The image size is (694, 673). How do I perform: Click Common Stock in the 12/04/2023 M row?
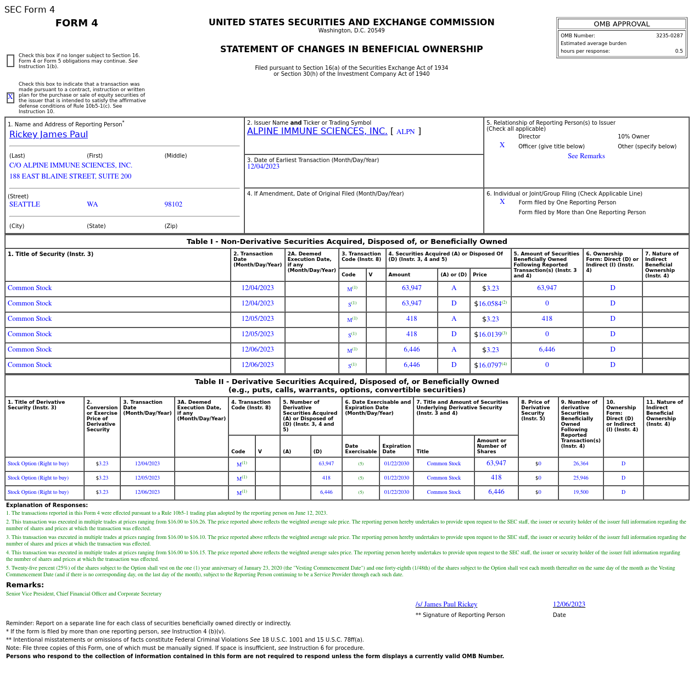click(x=30, y=288)
